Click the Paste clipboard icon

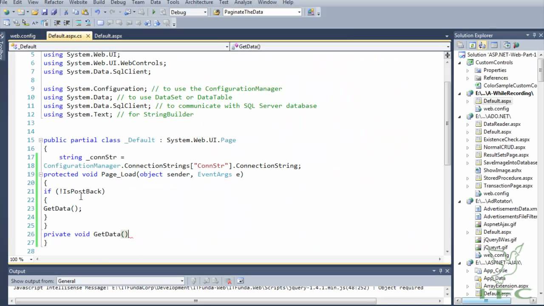(85, 12)
